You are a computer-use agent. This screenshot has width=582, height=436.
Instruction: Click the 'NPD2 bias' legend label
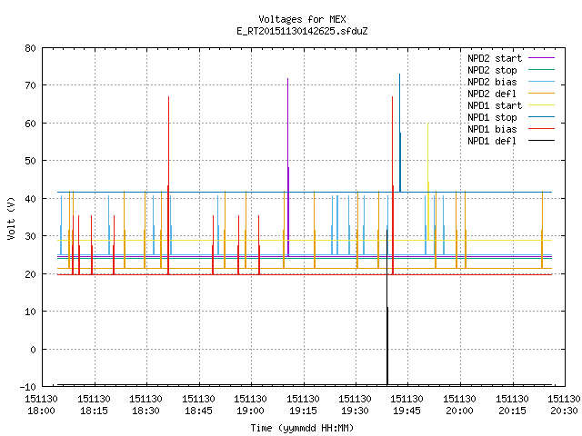tap(492, 82)
